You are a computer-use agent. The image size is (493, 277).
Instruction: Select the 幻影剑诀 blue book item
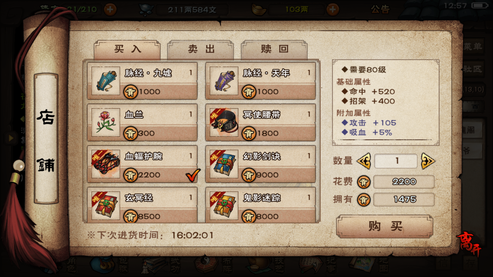[260, 164]
